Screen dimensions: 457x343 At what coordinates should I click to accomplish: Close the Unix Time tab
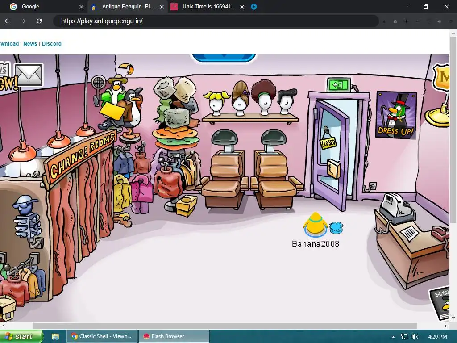242,7
